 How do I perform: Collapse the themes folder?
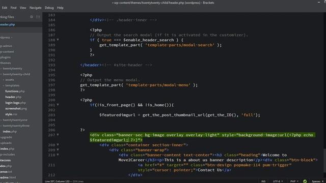click(6, 63)
